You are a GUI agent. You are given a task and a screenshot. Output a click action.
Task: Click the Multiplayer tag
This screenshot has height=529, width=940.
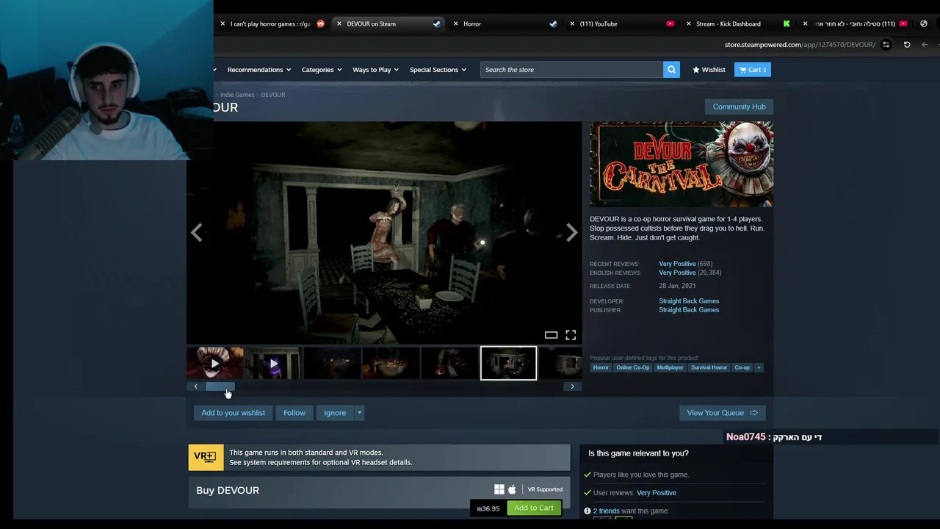[x=670, y=367]
